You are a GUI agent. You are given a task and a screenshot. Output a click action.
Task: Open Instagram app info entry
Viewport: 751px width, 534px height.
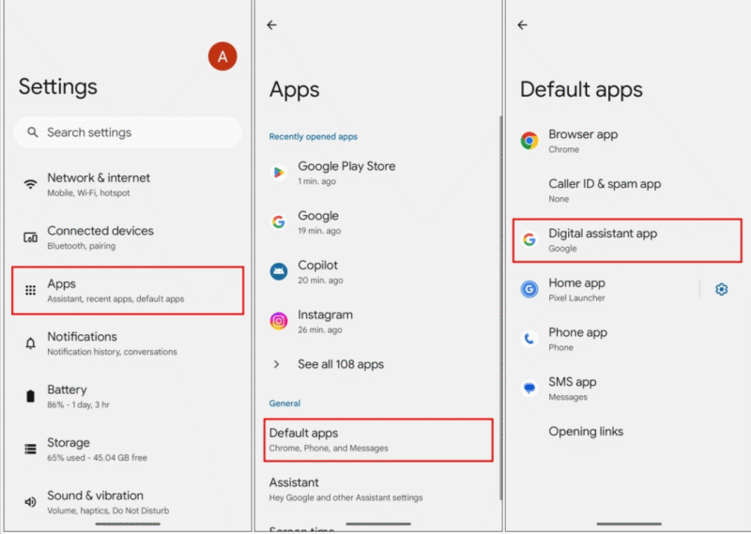click(378, 321)
